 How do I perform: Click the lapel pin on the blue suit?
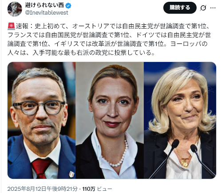coord(71,174)
